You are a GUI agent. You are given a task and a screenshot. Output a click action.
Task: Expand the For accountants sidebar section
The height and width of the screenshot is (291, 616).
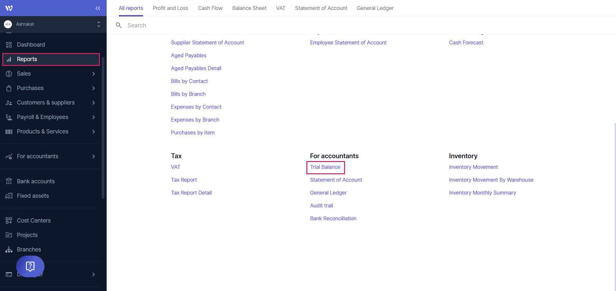(x=93, y=156)
